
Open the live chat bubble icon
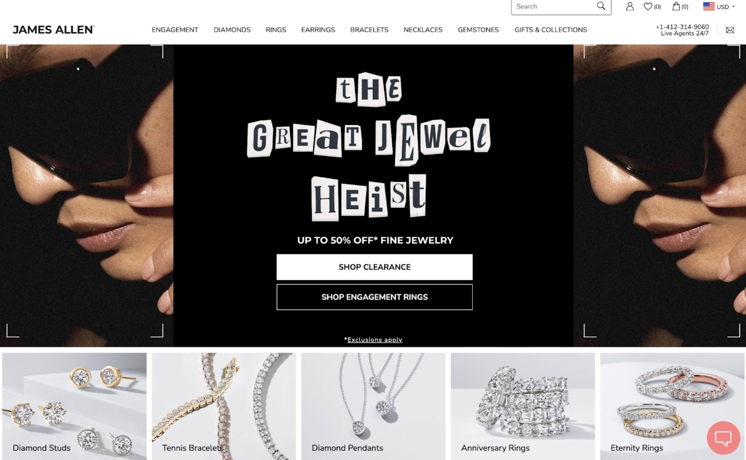click(x=723, y=438)
